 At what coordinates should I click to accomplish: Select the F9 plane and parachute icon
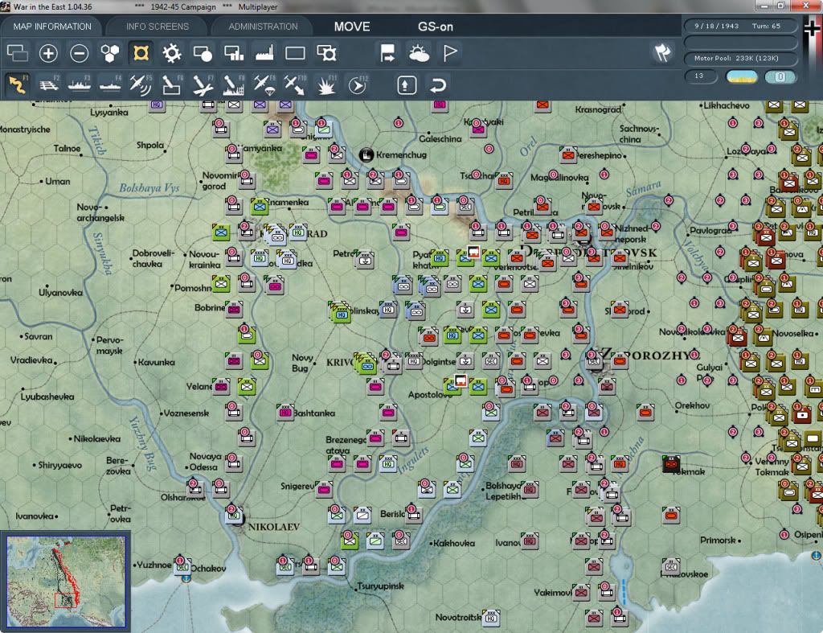(x=264, y=84)
